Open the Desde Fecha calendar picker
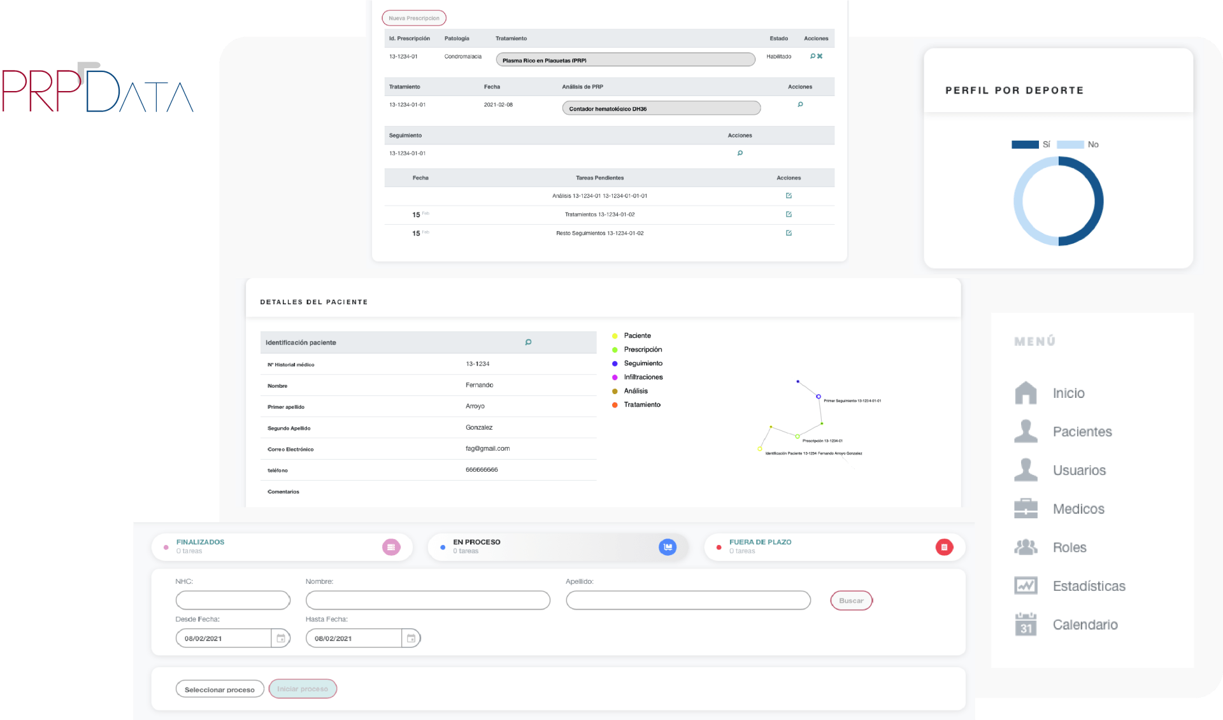 (280, 638)
